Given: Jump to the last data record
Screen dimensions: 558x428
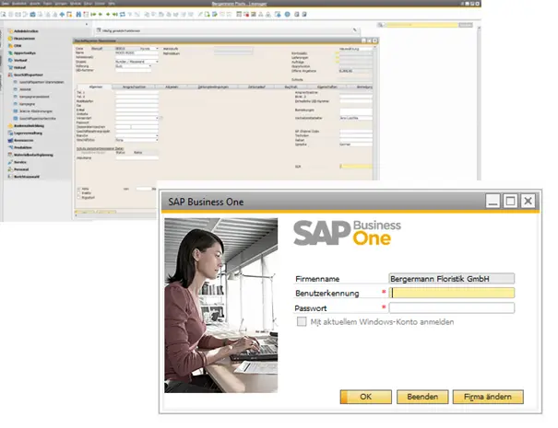Looking at the screenshot, I should 115,14.
